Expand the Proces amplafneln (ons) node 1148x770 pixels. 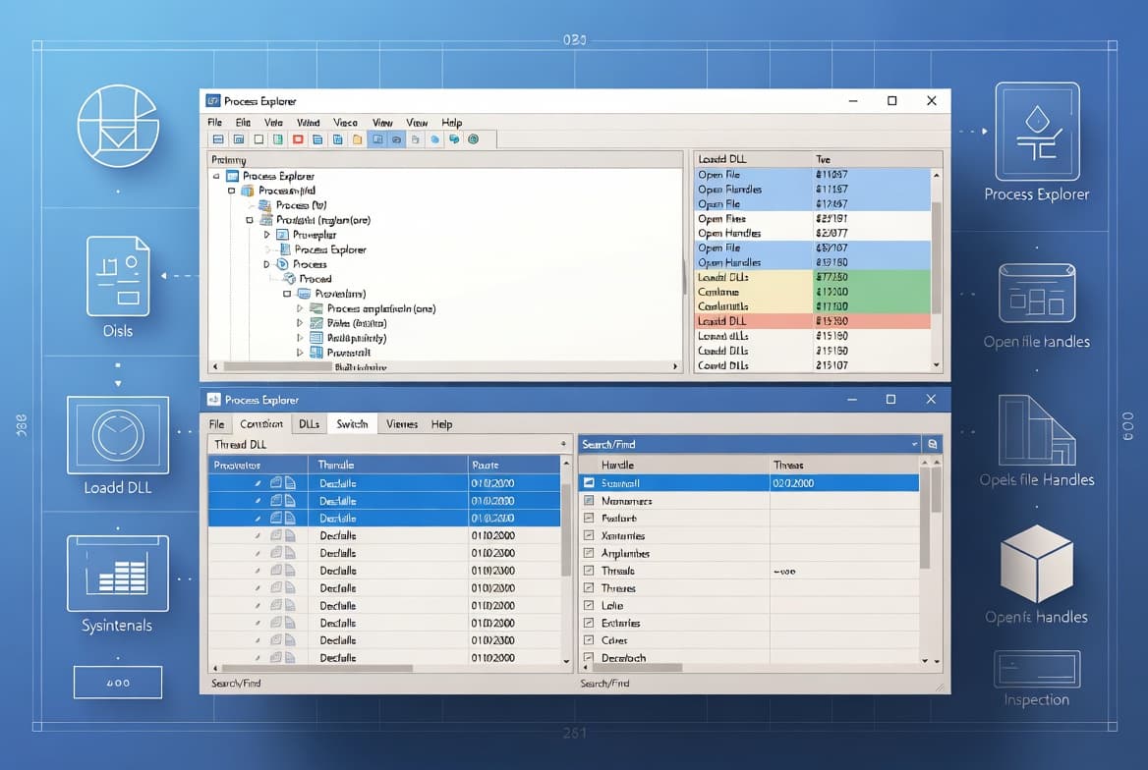pos(300,308)
